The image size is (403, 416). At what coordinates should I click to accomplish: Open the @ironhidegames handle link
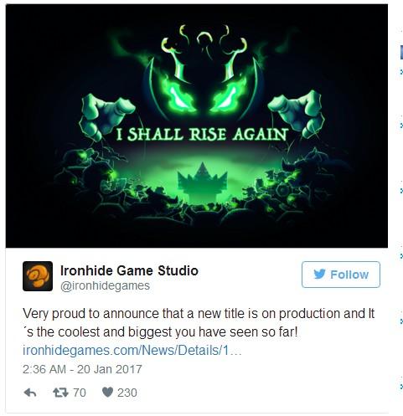[x=106, y=285]
